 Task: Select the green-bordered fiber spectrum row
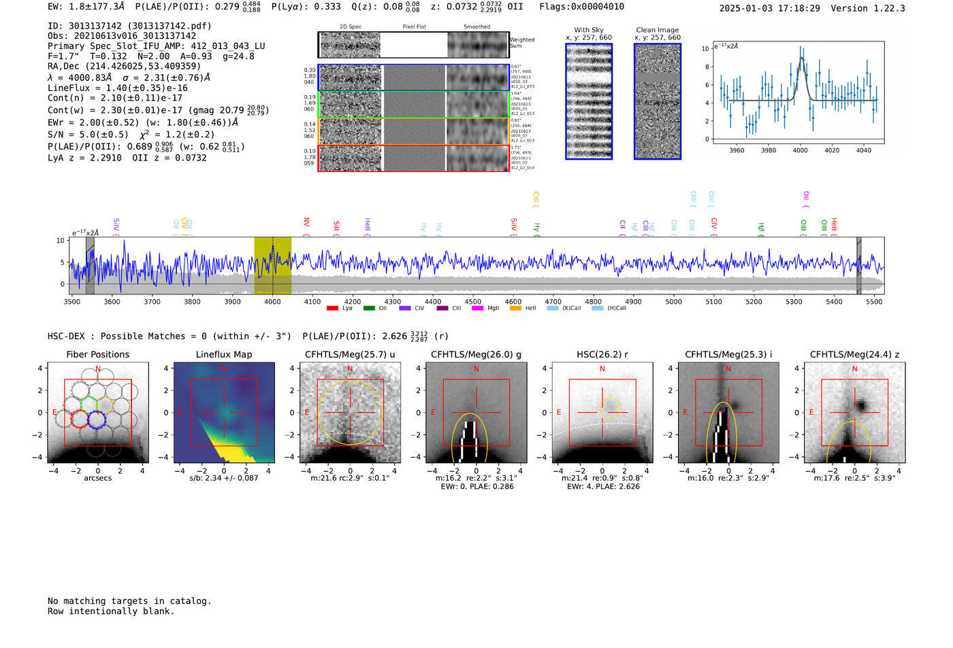click(413, 105)
